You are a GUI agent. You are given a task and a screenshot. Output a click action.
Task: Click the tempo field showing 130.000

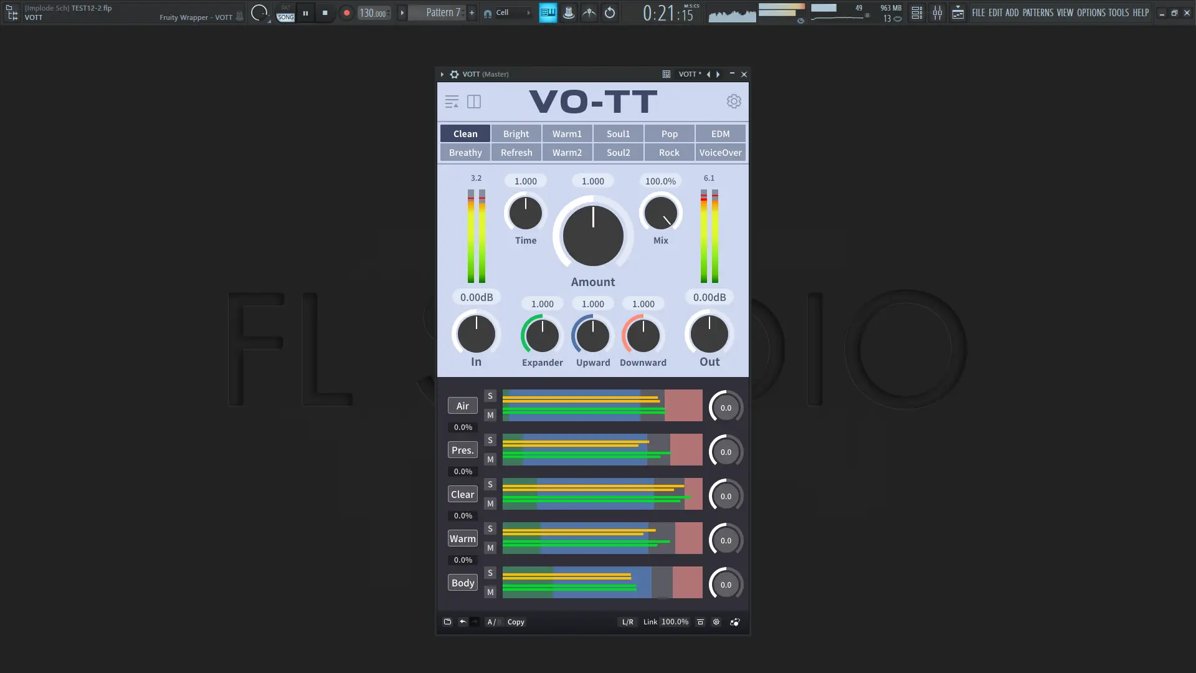pos(373,13)
